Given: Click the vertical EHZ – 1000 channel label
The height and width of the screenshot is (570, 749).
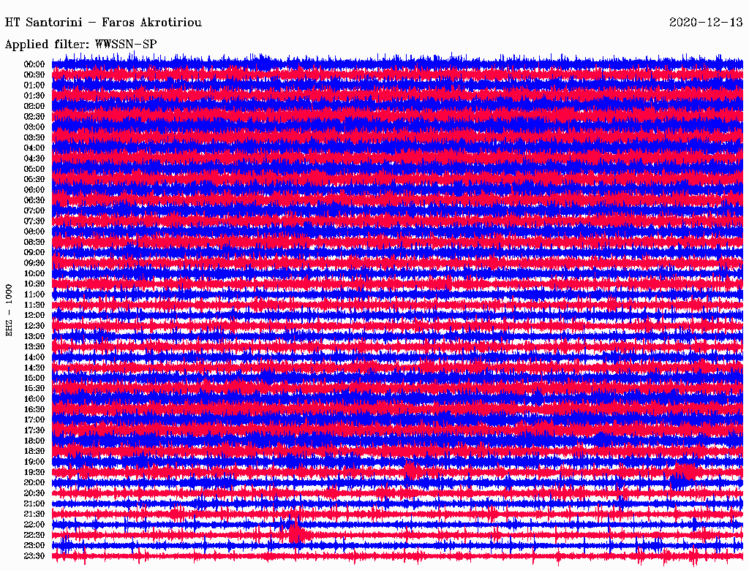Looking at the screenshot, I should pyautogui.click(x=10, y=310).
